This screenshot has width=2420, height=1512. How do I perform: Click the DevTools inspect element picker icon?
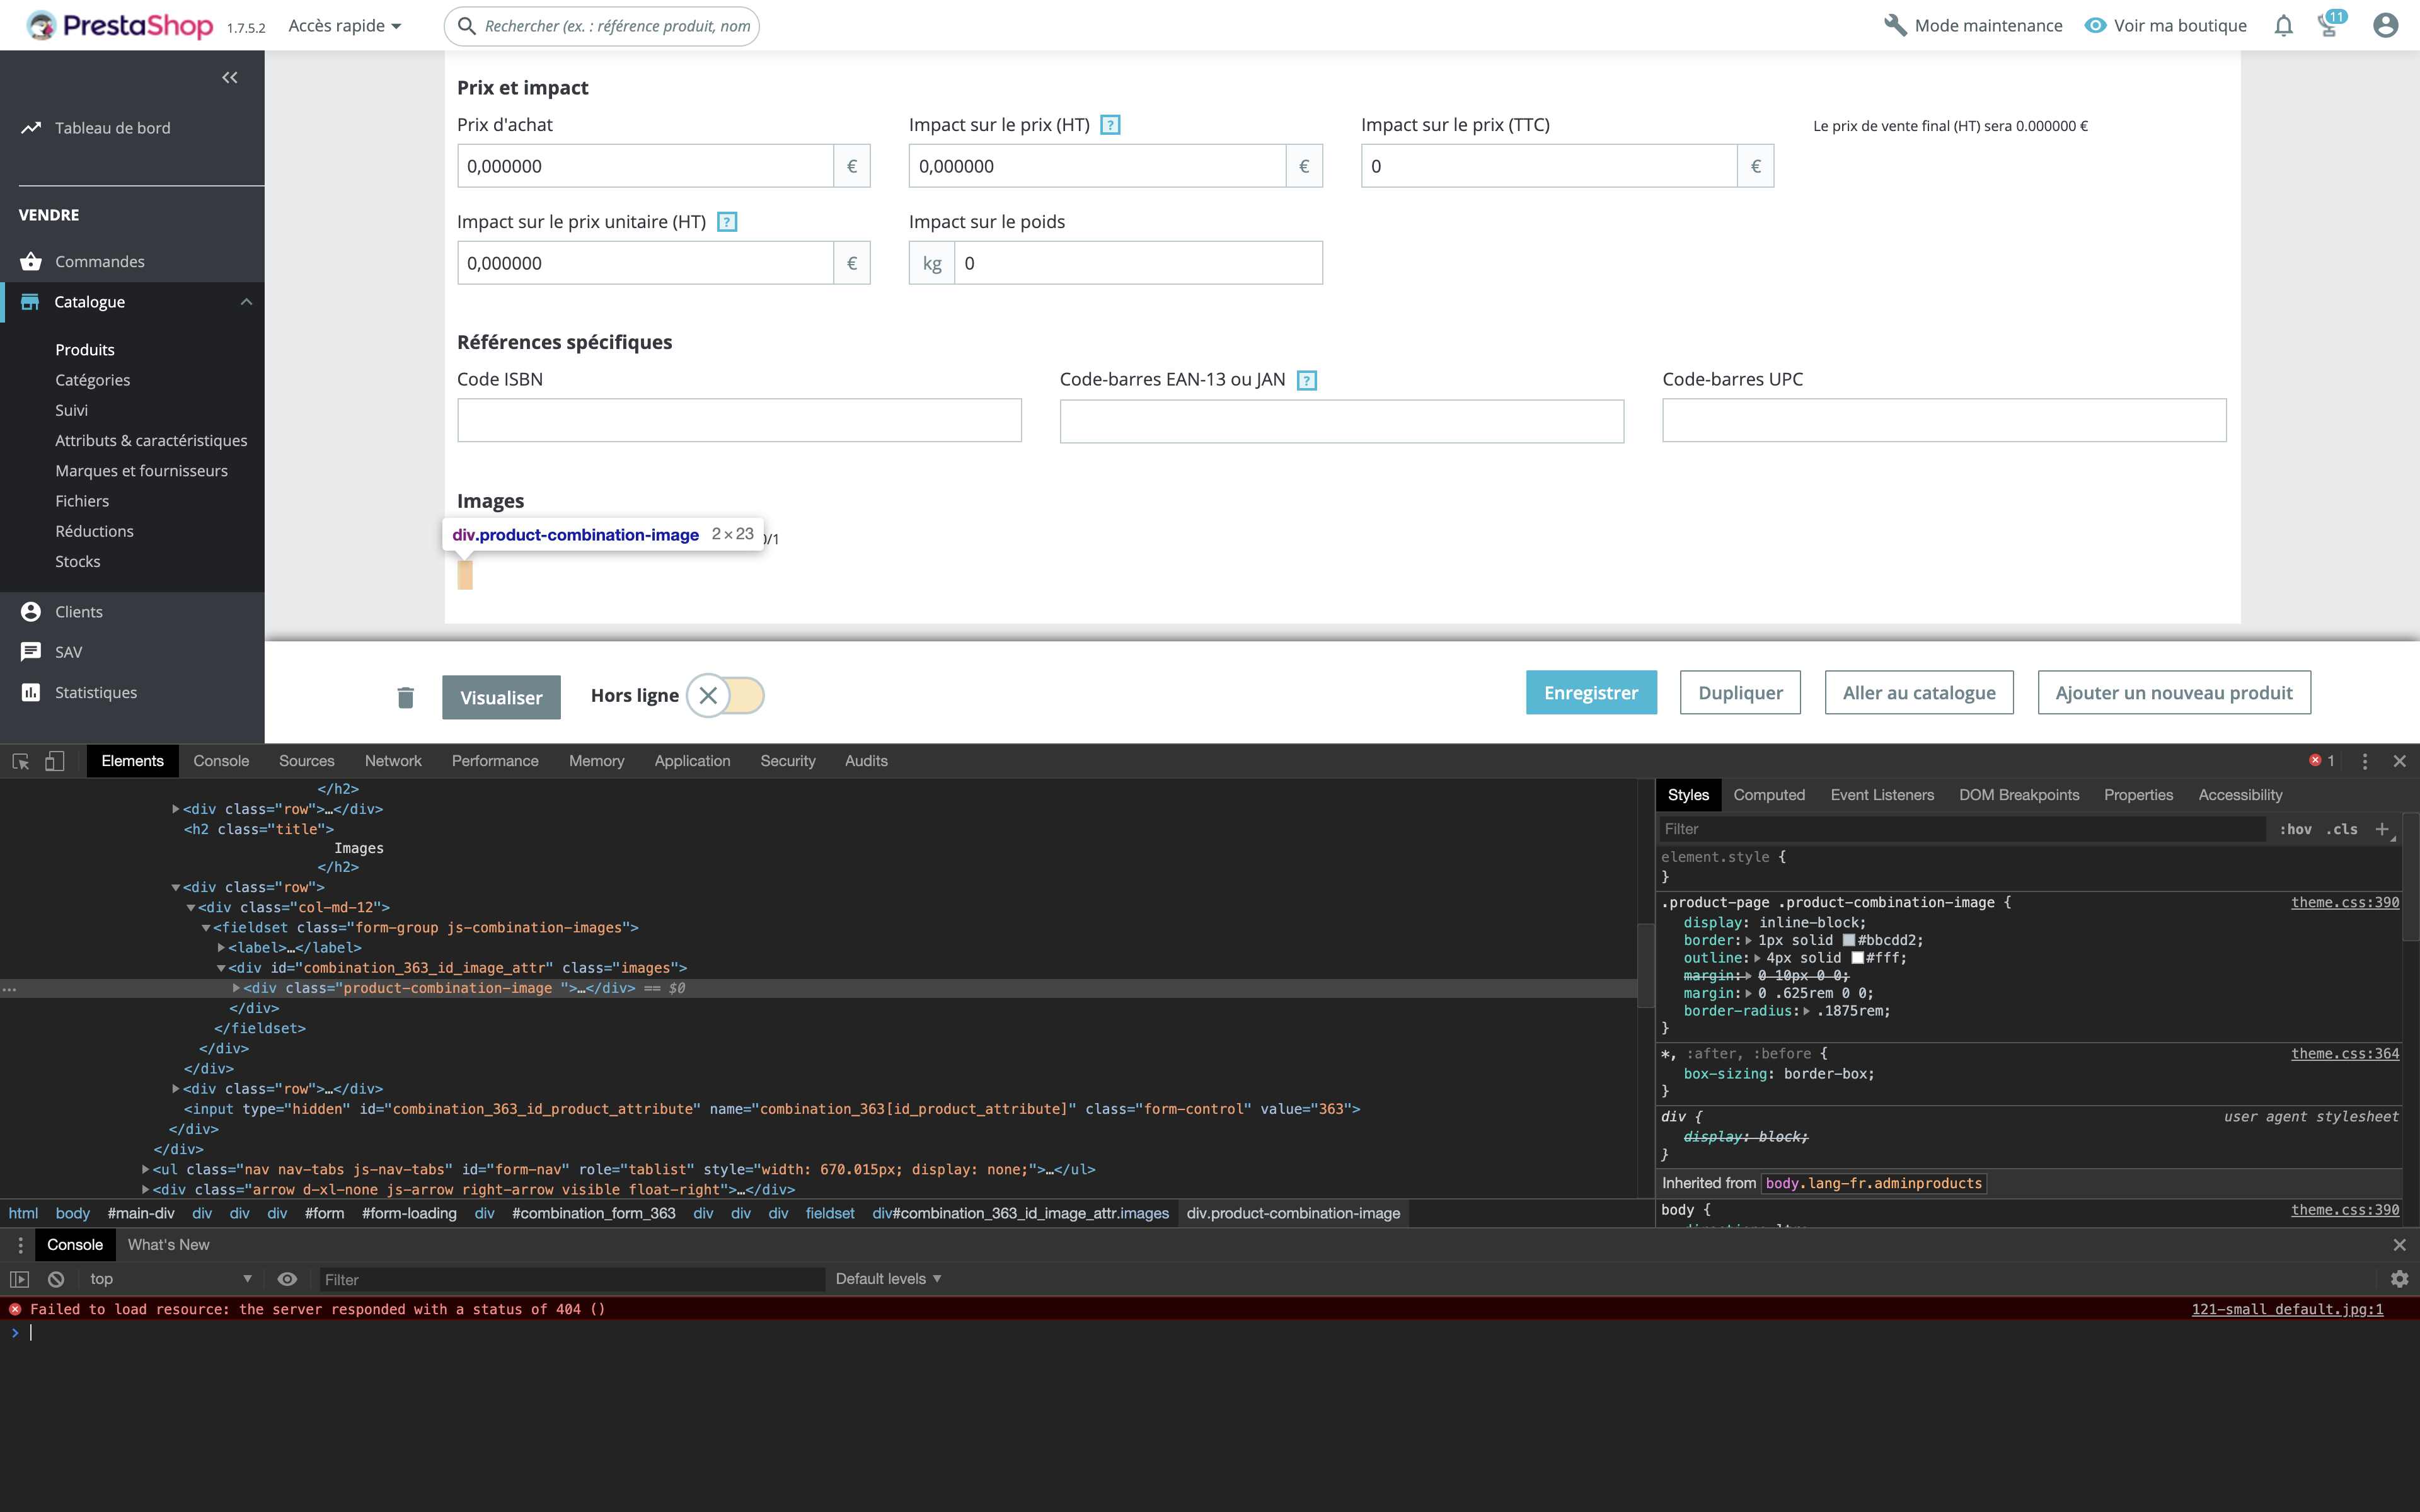[20, 761]
